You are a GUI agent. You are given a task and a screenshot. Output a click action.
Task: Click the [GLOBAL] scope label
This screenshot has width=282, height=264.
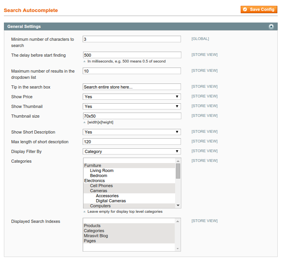pyautogui.click(x=200, y=39)
